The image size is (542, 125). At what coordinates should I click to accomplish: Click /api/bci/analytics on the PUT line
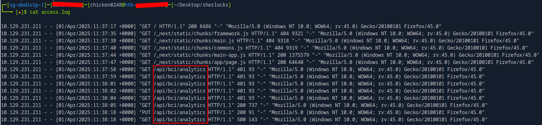pos(179,112)
